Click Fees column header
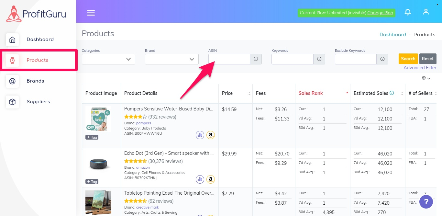Viewport: 442px width, 216px height. (261, 93)
